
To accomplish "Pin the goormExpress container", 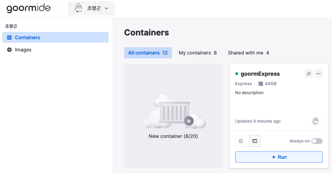I will click(x=308, y=74).
